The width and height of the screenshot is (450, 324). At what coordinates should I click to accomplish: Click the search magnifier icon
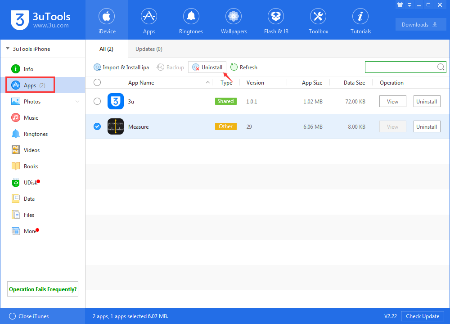coord(441,67)
